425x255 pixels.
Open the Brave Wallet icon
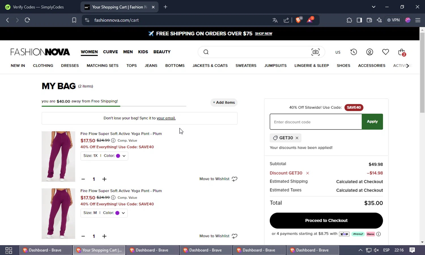click(369, 20)
